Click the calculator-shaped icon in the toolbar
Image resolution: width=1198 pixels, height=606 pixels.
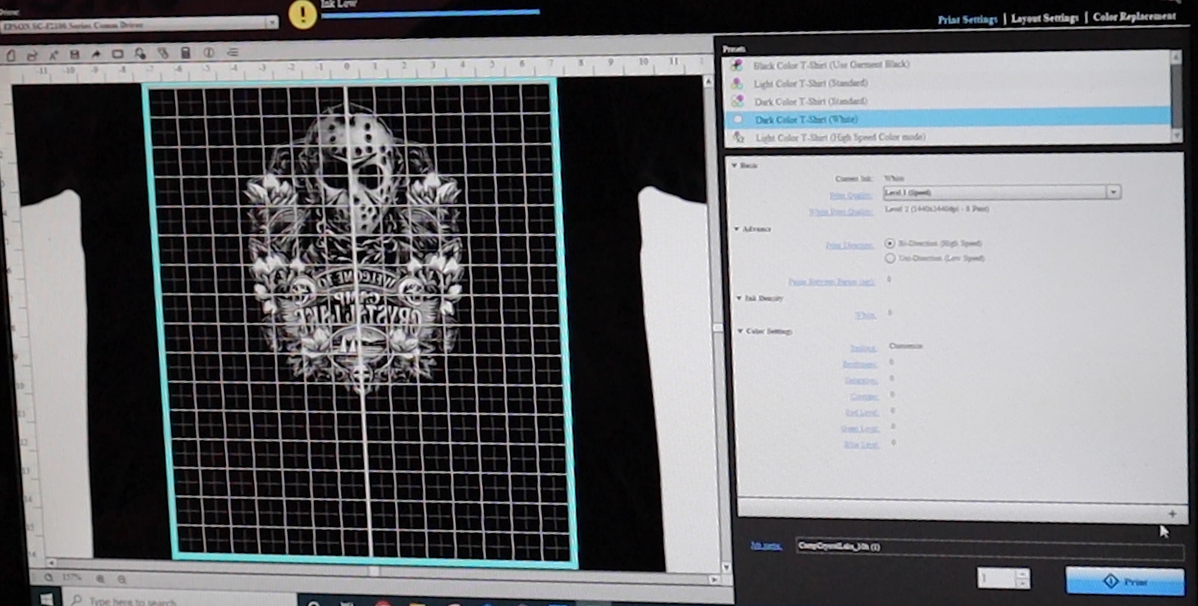click(x=185, y=53)
